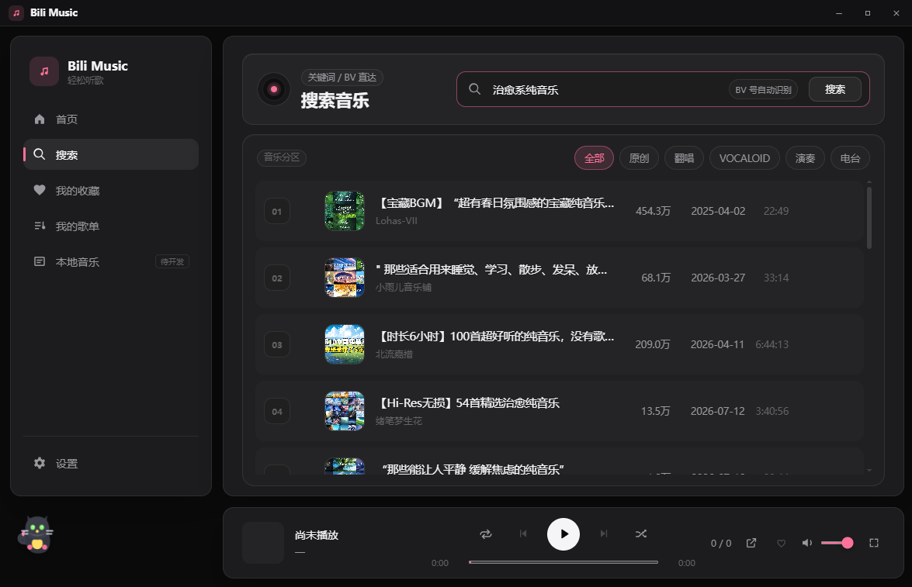Filter results by 演奏

coord(805,158)
